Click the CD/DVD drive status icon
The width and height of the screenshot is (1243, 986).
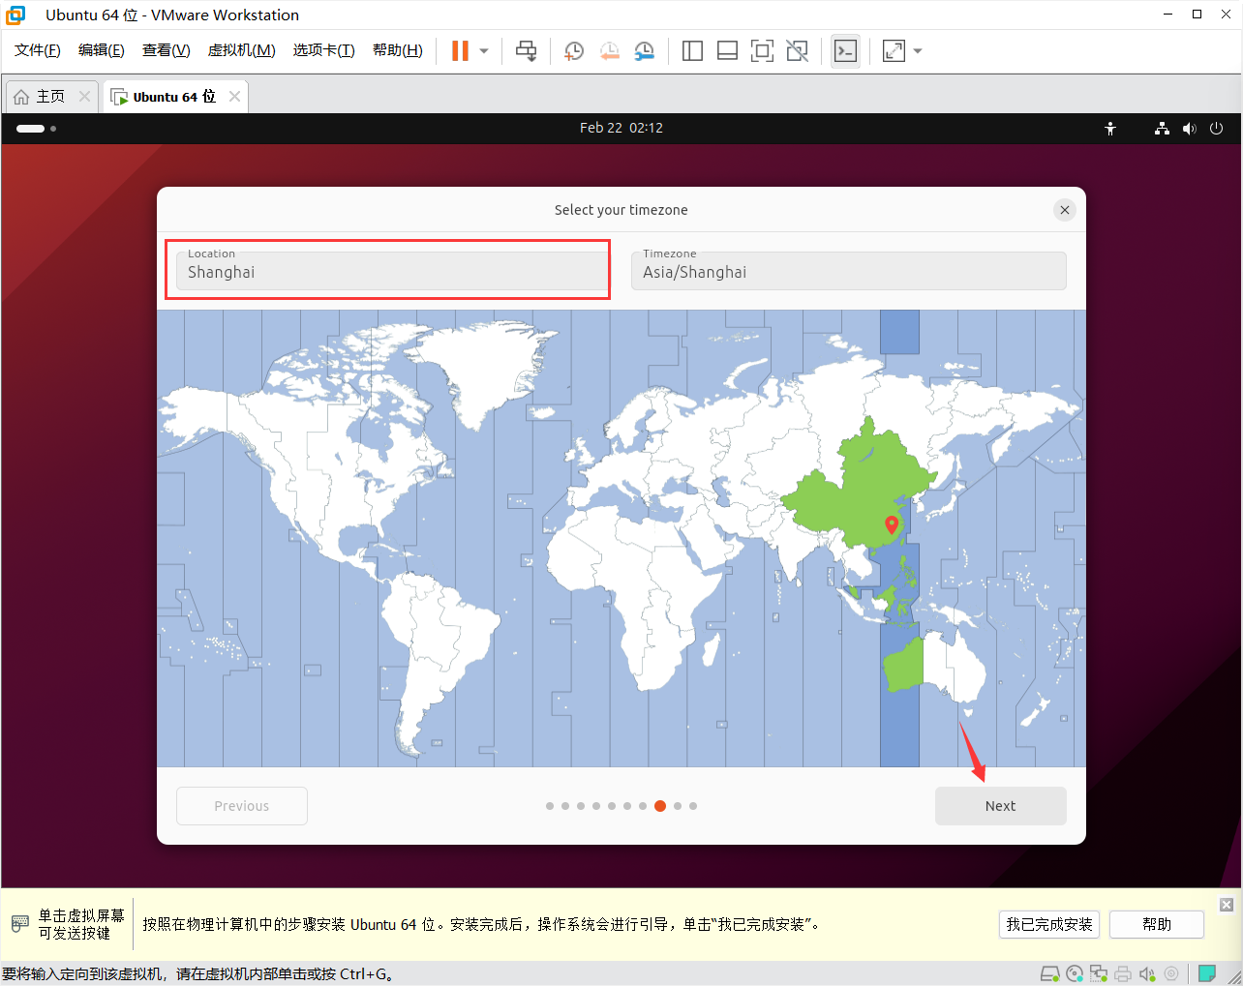click(1075, 973)
